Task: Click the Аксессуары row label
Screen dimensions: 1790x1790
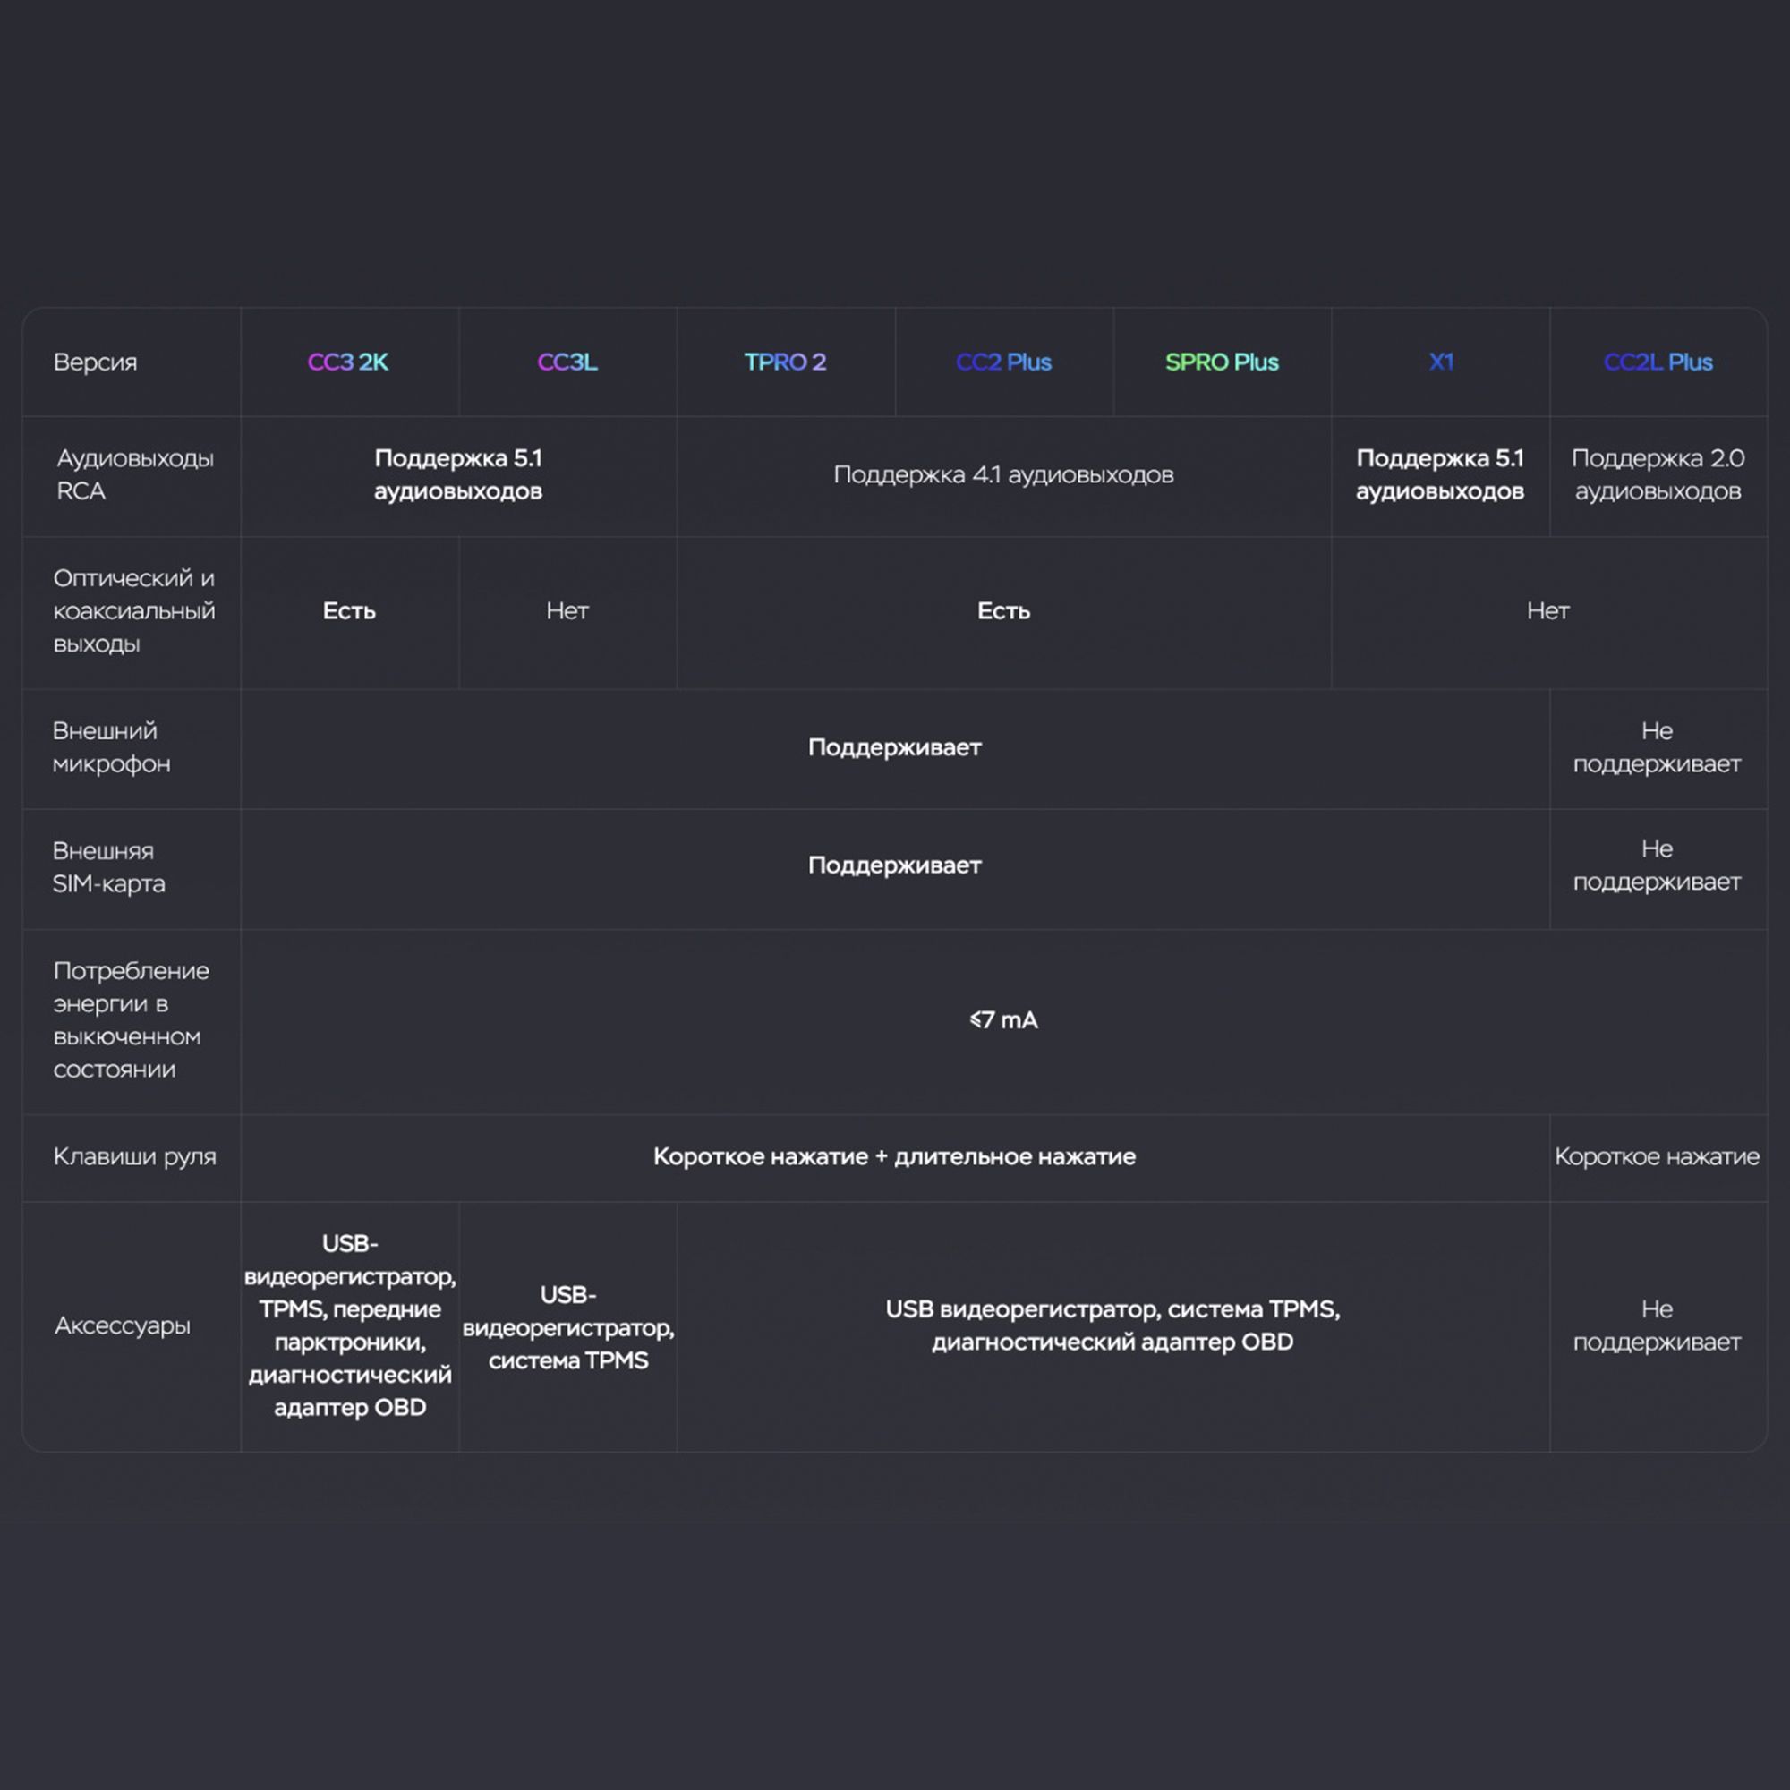Action: (x=123, y=1325)
